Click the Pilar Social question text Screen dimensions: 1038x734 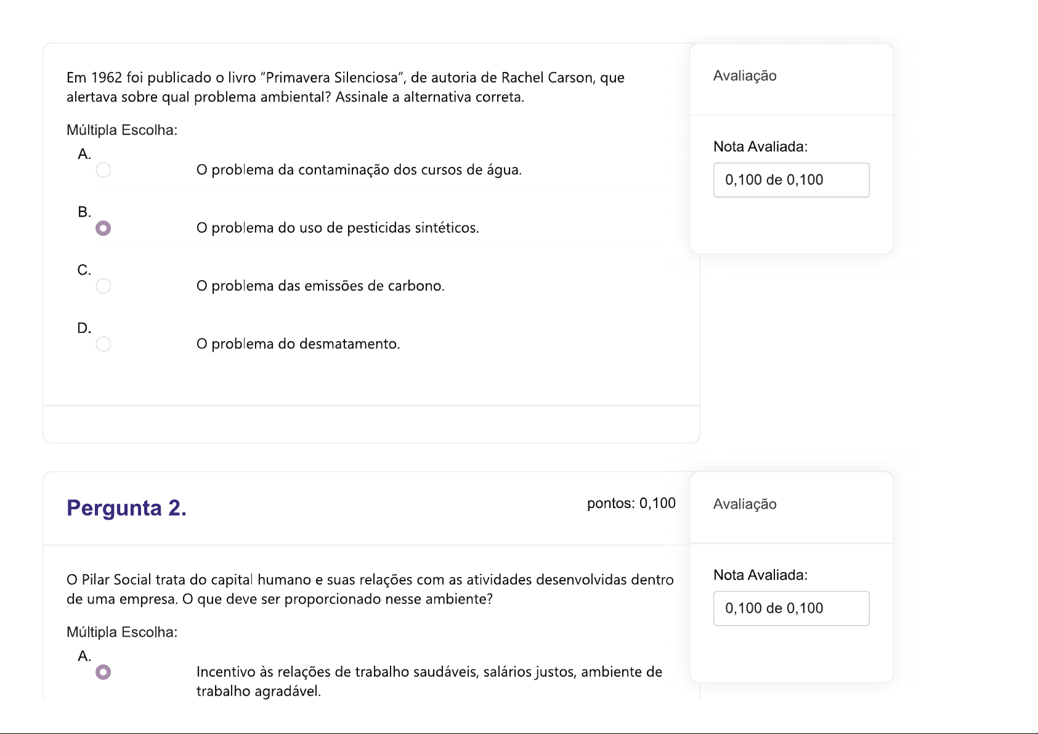370,589
